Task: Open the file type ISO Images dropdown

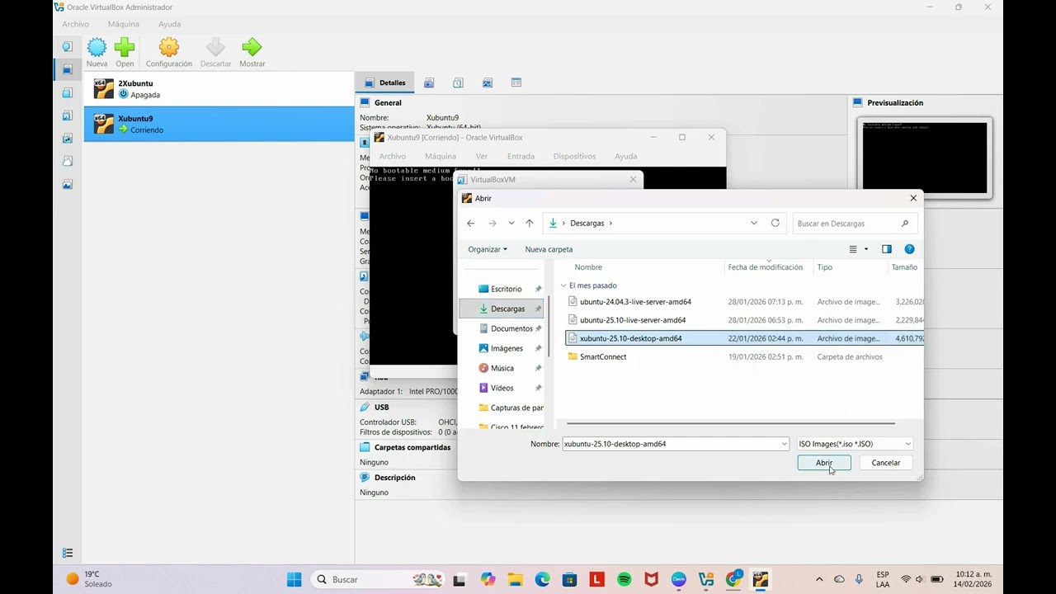Action: (855, 444)
